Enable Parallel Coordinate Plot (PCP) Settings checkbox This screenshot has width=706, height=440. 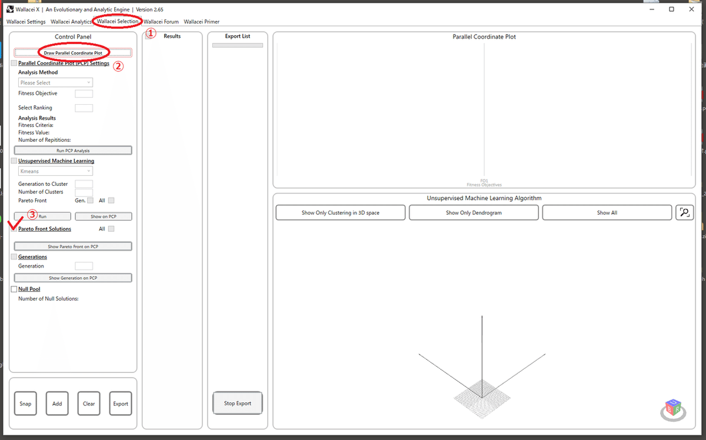click(x=15, y=64)
